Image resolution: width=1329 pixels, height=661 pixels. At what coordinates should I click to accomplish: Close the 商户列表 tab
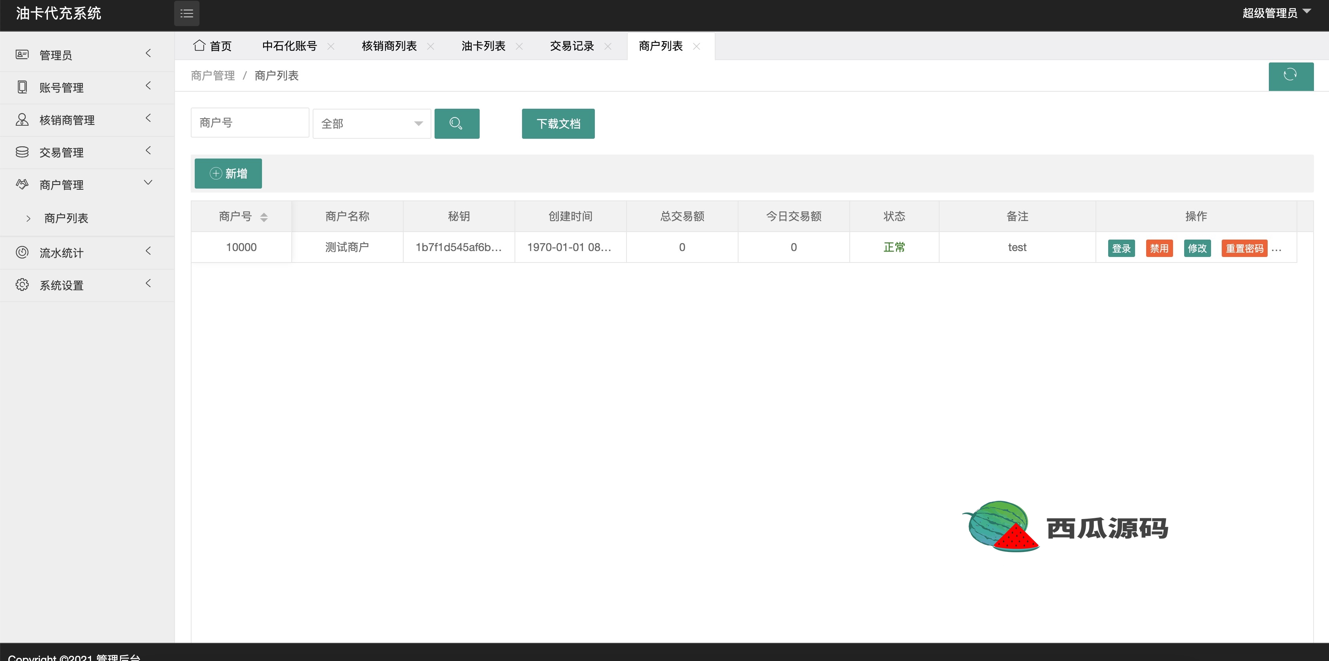[697, 46]
